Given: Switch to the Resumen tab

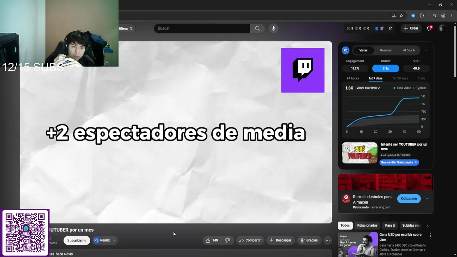Looking at the screenshot, I should pyautogui.click(x=386, y=50).
